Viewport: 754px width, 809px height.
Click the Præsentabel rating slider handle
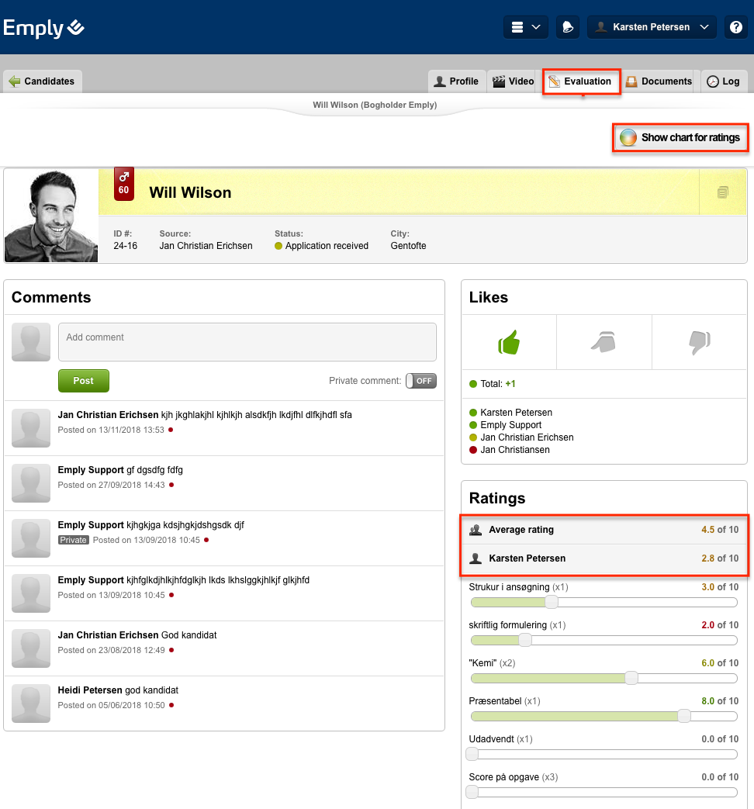click(x=684, y=716)
